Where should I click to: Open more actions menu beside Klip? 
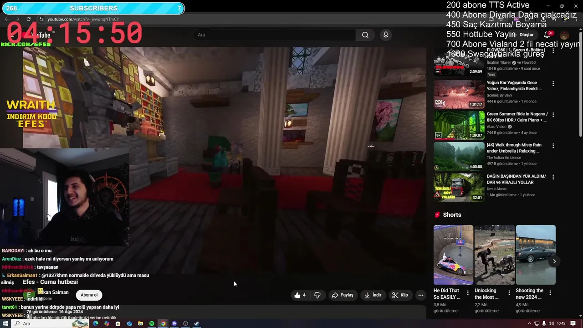click(421, 295)
